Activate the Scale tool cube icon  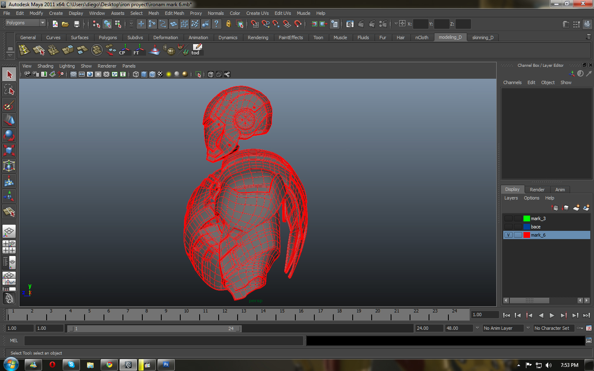click(x=9, y=150)
